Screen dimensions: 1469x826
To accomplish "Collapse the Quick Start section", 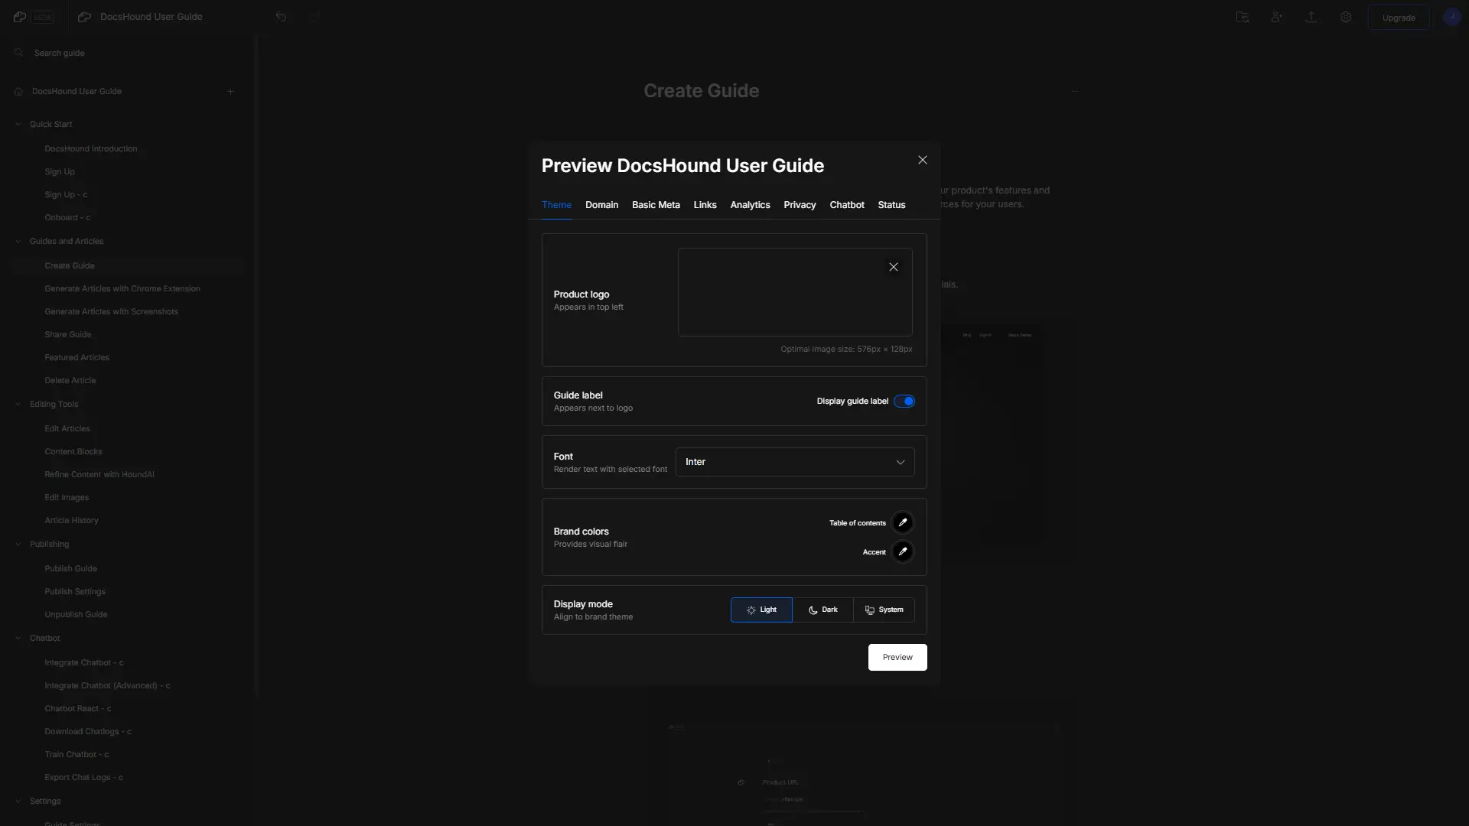I will pyautogui.click(x=18, y=124).
